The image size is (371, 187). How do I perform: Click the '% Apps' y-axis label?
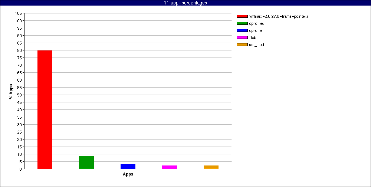[11, 91]
